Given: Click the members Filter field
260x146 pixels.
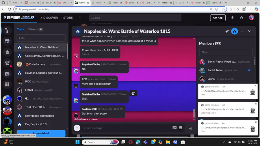Looking at the screenshot, I should click(x=226, y=52).
